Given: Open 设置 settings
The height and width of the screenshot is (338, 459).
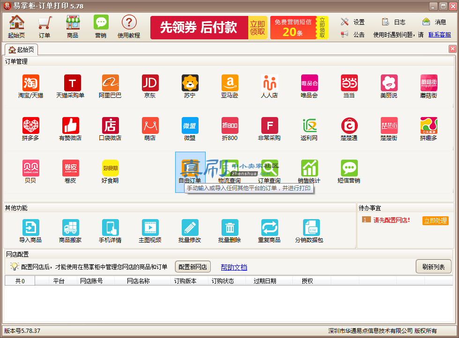Looking at the screenshot, I should click(x=353, y=22).
